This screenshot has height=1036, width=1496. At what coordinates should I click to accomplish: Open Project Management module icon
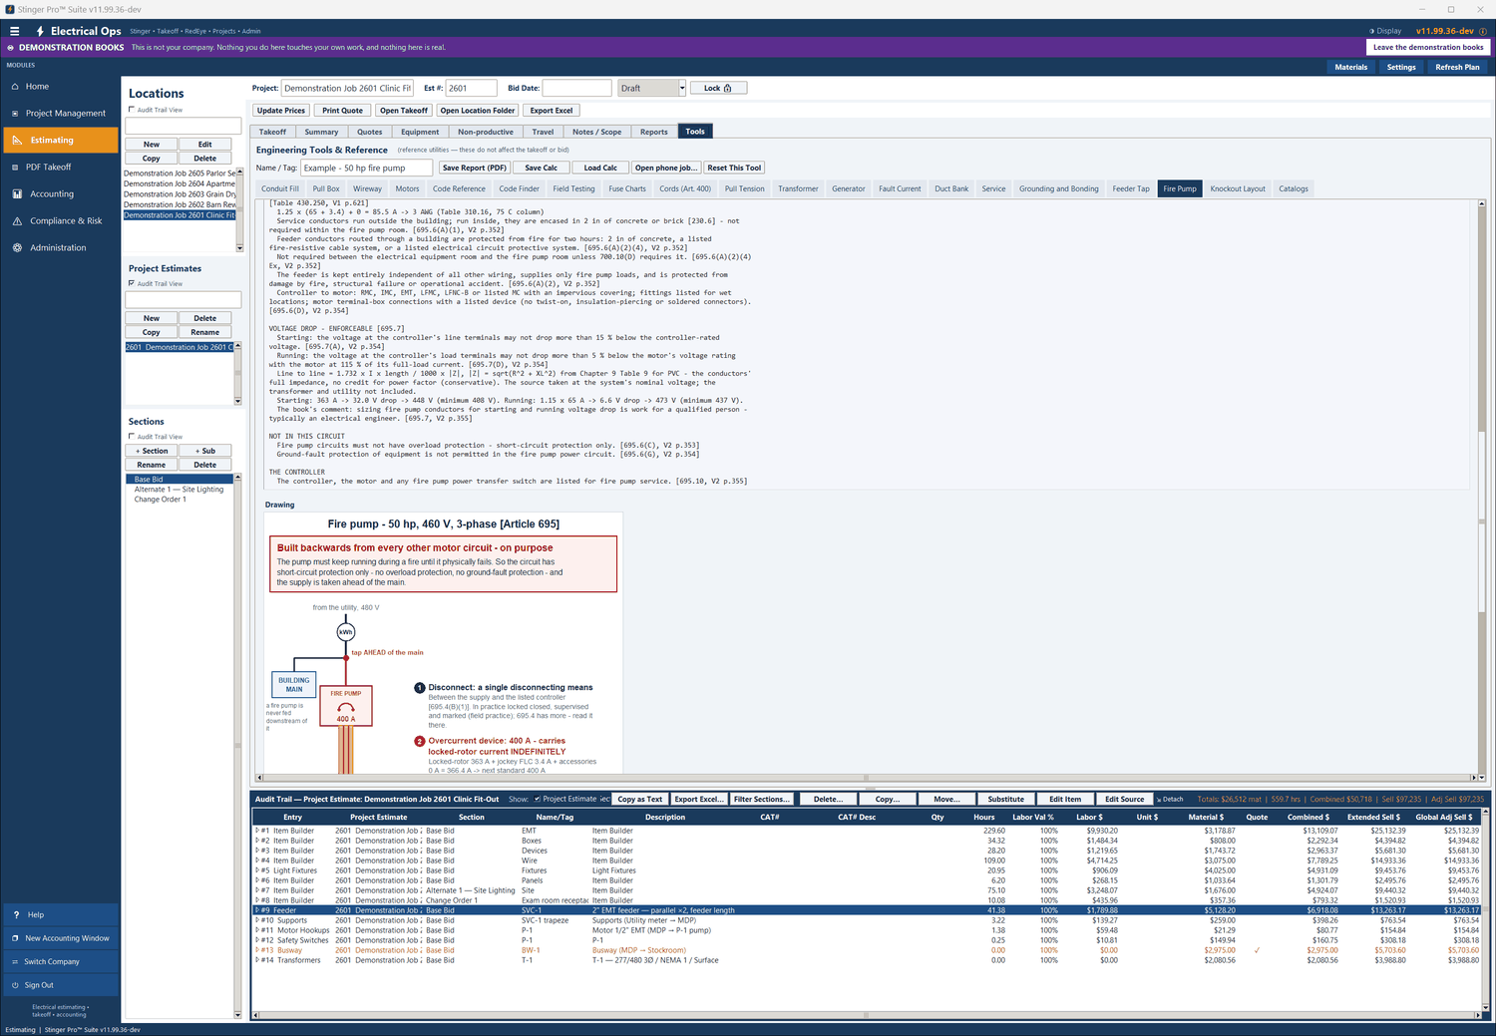[16, 114]
